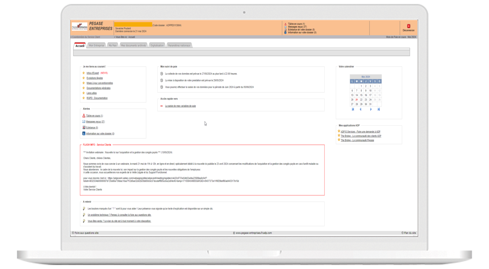Switch to the Ma Paie tab
This screenshot has height=269, width=489.
coord(112,46)
